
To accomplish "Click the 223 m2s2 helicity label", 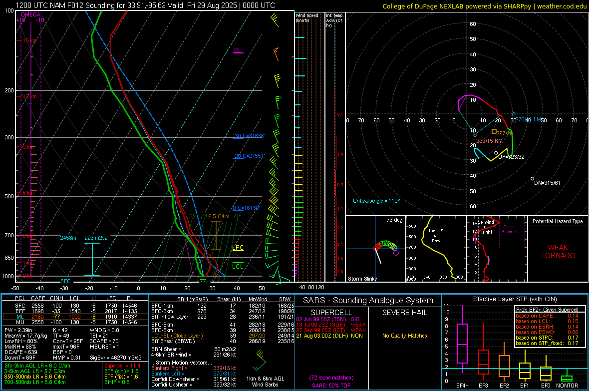I will (96, 238).
